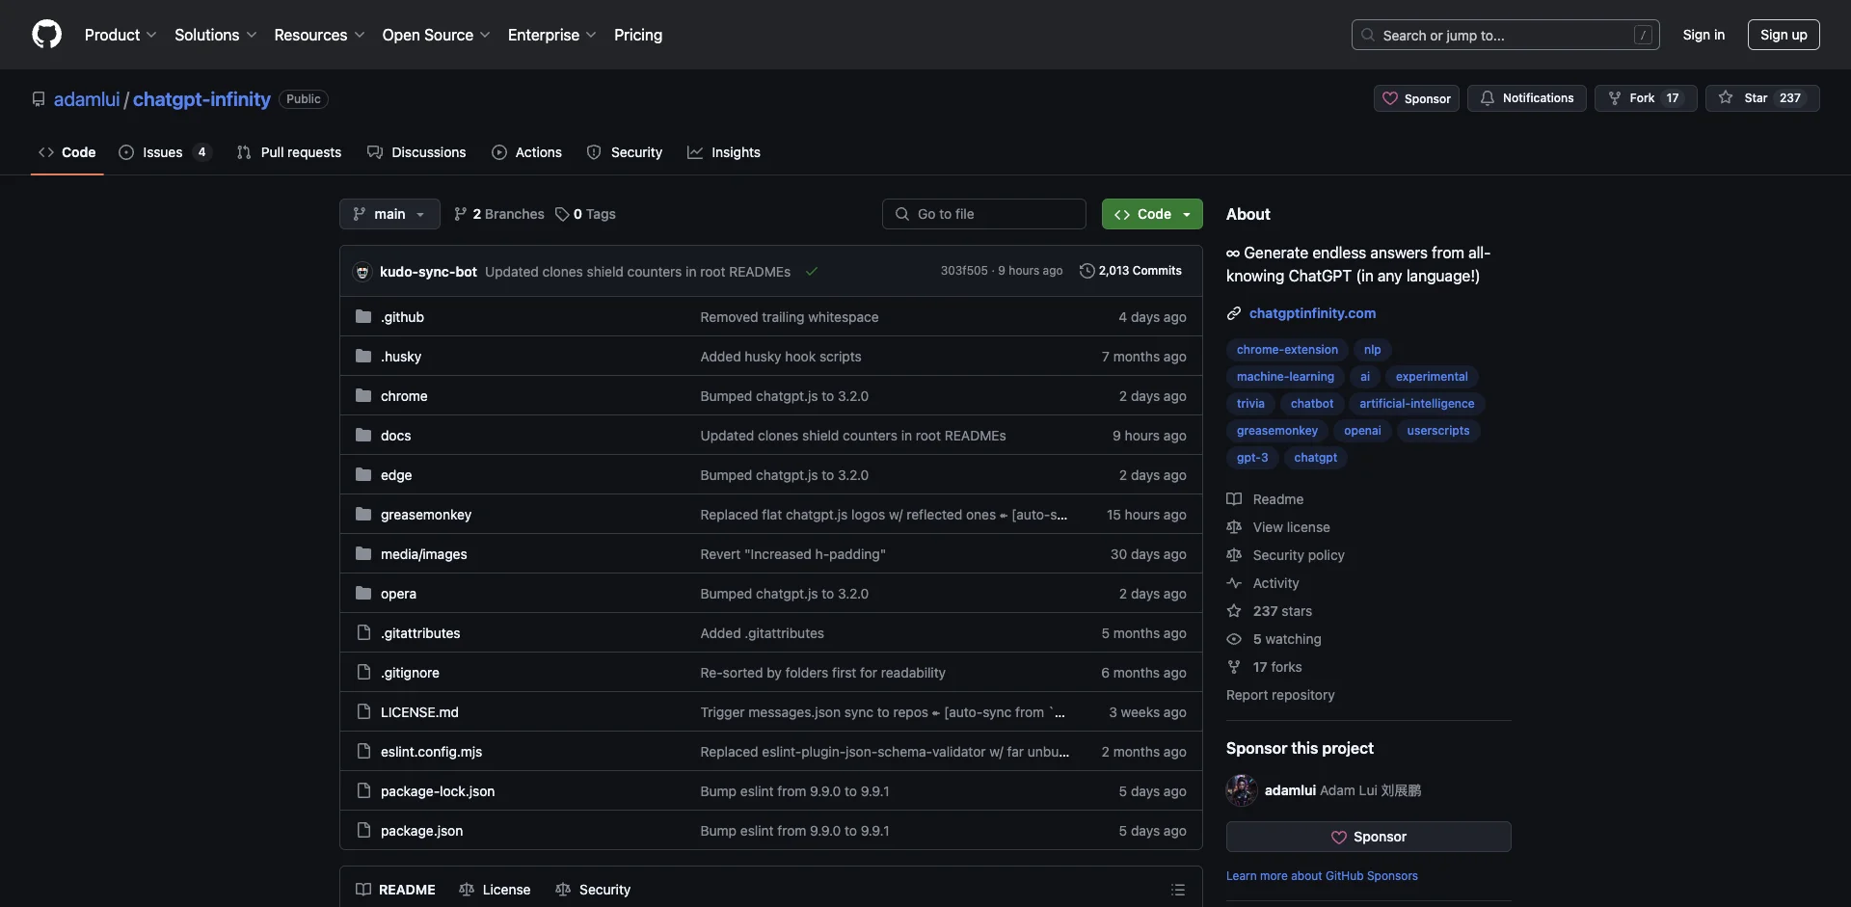Expand the Resources menu

pyautogui.click(x=319, y=35)
